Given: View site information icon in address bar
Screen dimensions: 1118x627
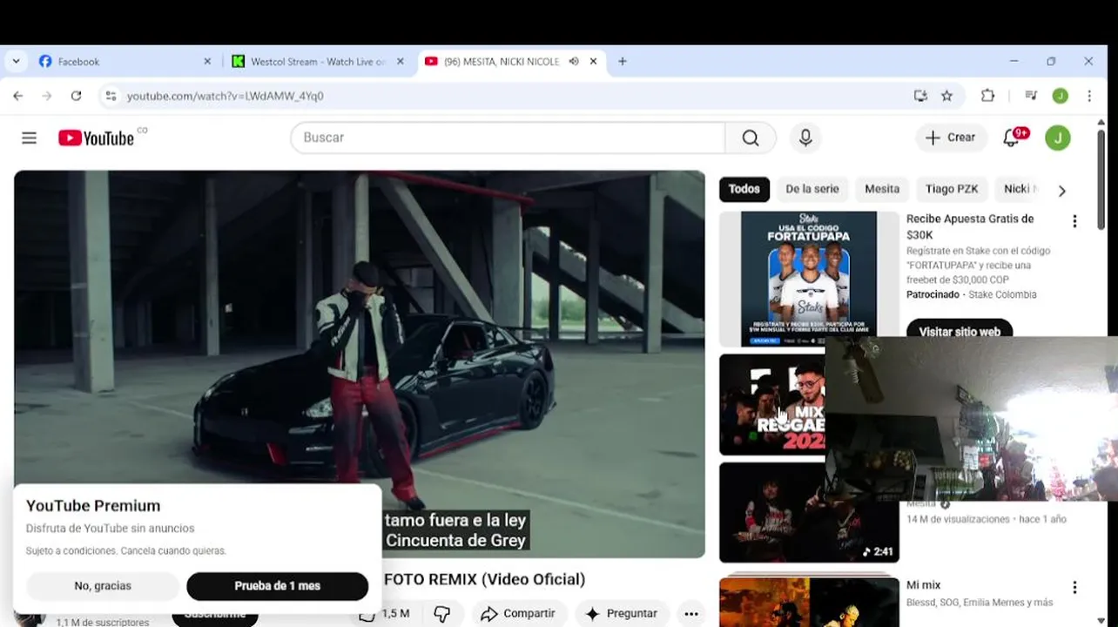Looking at the screenshot, I should point(111,96).
